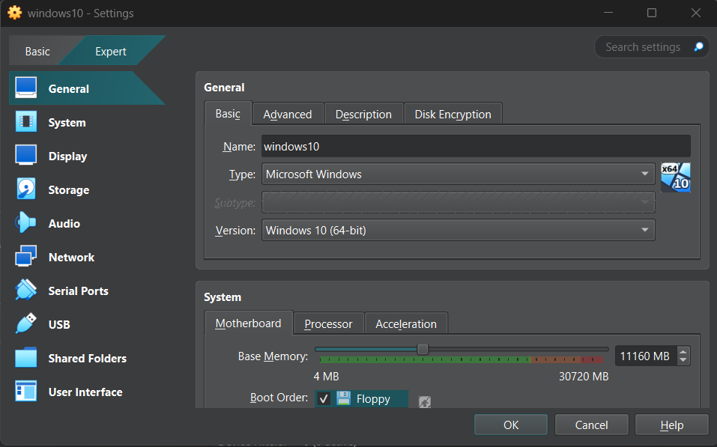Click the Floppy entry text in Boot Order

click(373, 399)
